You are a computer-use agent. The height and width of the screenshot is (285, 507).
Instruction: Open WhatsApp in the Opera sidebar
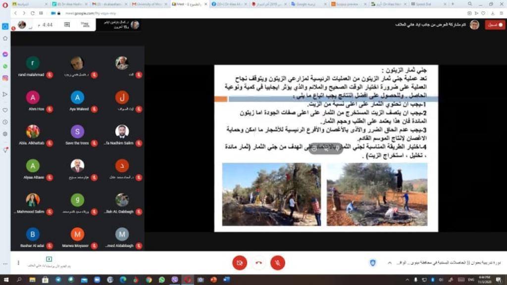[x=5, y=66]
